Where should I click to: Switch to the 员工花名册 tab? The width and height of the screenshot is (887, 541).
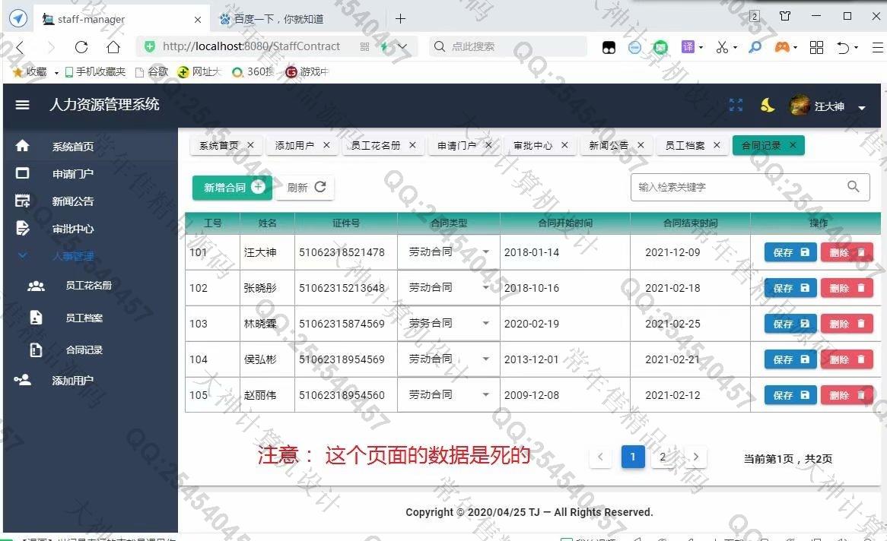pos(376,145)
